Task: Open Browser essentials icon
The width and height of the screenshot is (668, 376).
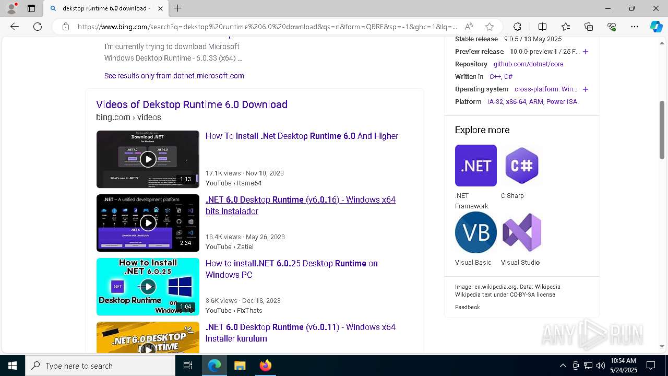Action: (x=612, y=27)
